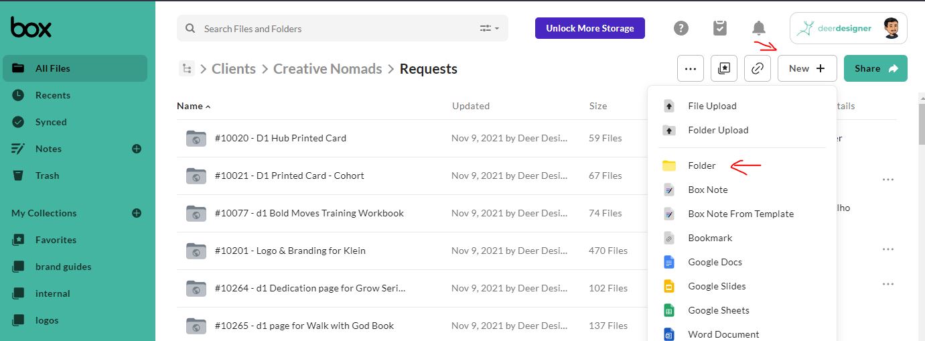Open the tasks clipboard icon
The image size is (925, 341).
point(720,28)
